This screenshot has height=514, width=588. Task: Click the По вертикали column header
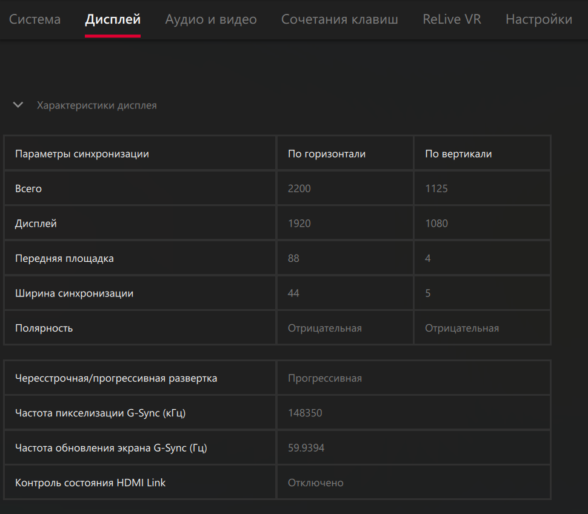458,154
